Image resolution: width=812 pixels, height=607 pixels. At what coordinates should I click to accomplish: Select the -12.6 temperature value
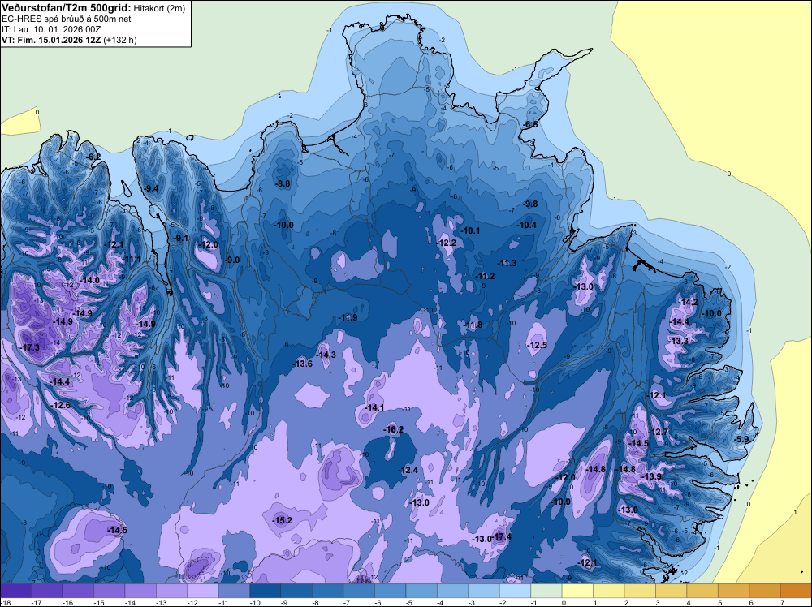pyautogui.click(x=61, y=405)
